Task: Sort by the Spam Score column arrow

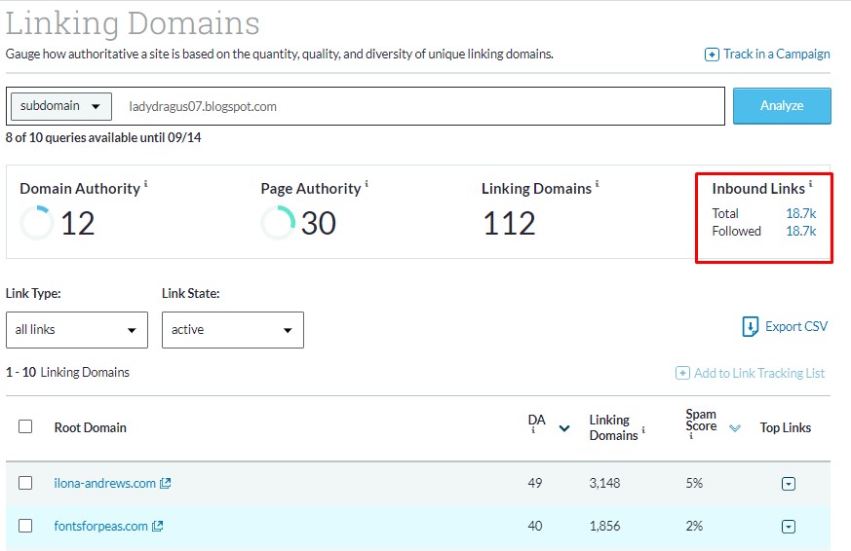Action: [735, 428]
